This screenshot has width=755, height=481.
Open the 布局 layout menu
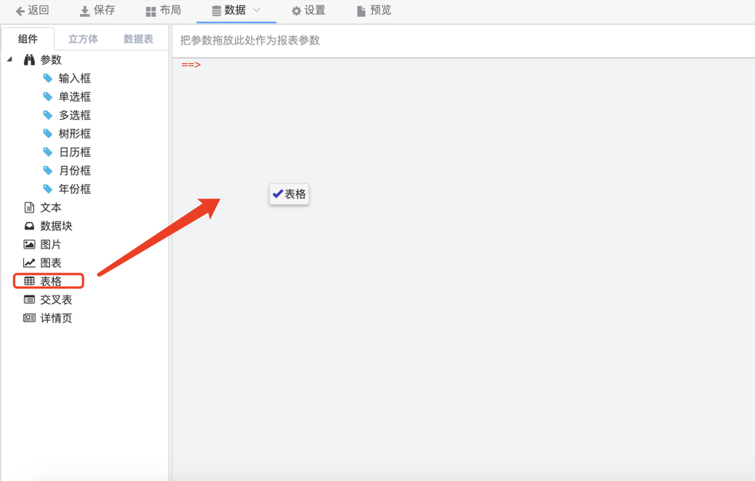pyautogui.click(x=163, y=11)
